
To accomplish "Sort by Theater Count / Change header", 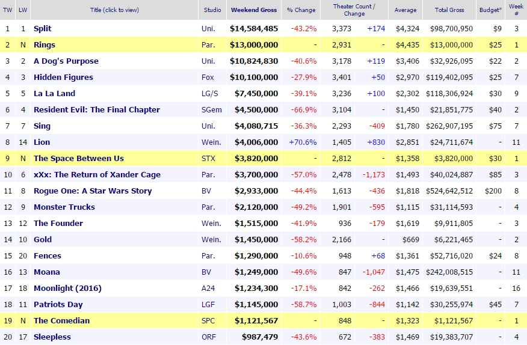I will [x=354, y=10].
